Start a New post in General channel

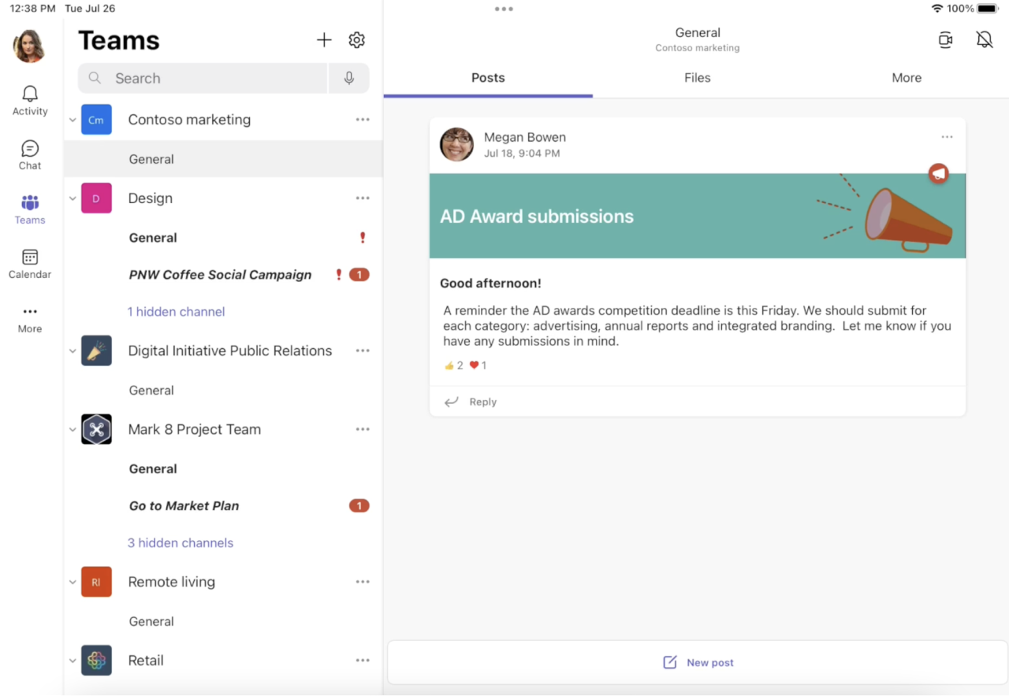coord(697,662)
